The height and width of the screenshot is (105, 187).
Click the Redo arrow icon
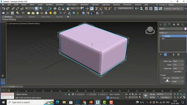pos(8,8)
